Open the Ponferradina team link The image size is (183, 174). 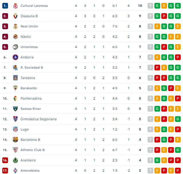pos(31,98)
